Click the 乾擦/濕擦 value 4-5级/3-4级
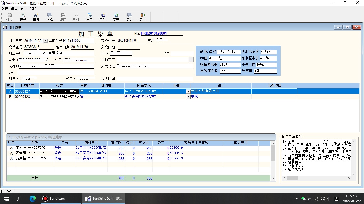This screenshot has height=204, width=364. (x=228, y=52)
